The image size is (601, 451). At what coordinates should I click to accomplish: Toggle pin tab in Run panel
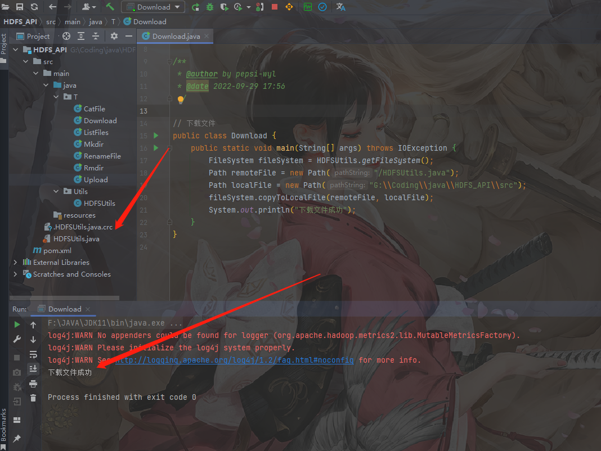click(x=17, y=438)
